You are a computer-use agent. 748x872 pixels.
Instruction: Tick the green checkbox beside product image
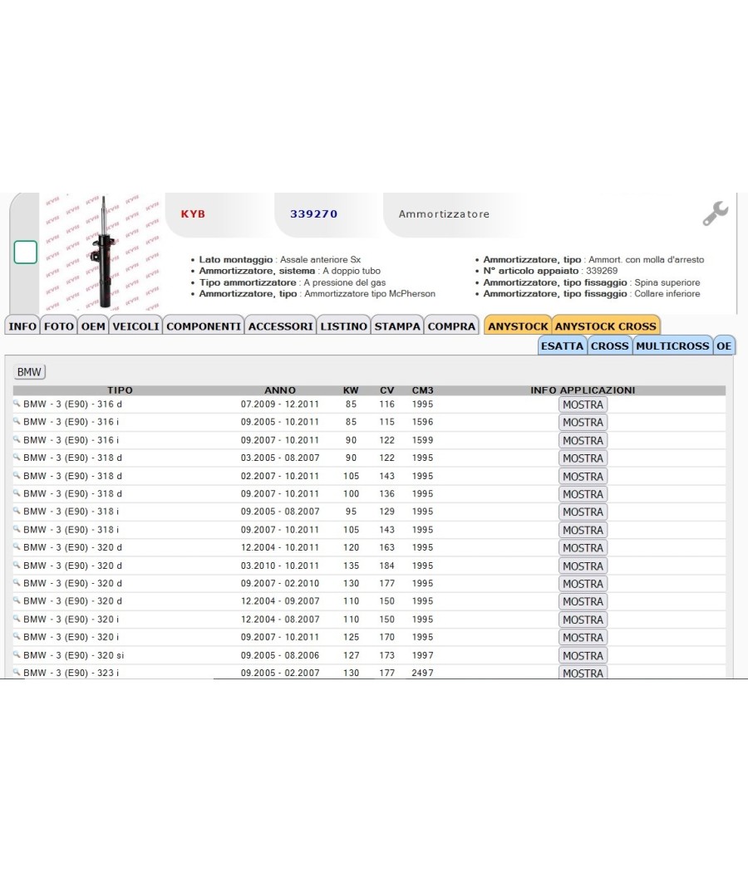click(x=26, y=252)
